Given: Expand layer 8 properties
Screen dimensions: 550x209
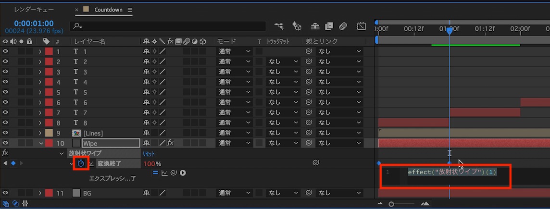Looking at the screenshot, I should click(x=40, y=123).
